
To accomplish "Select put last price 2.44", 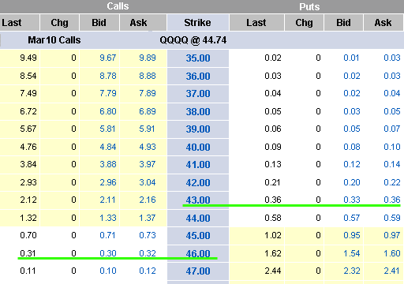I will (273, 271).
